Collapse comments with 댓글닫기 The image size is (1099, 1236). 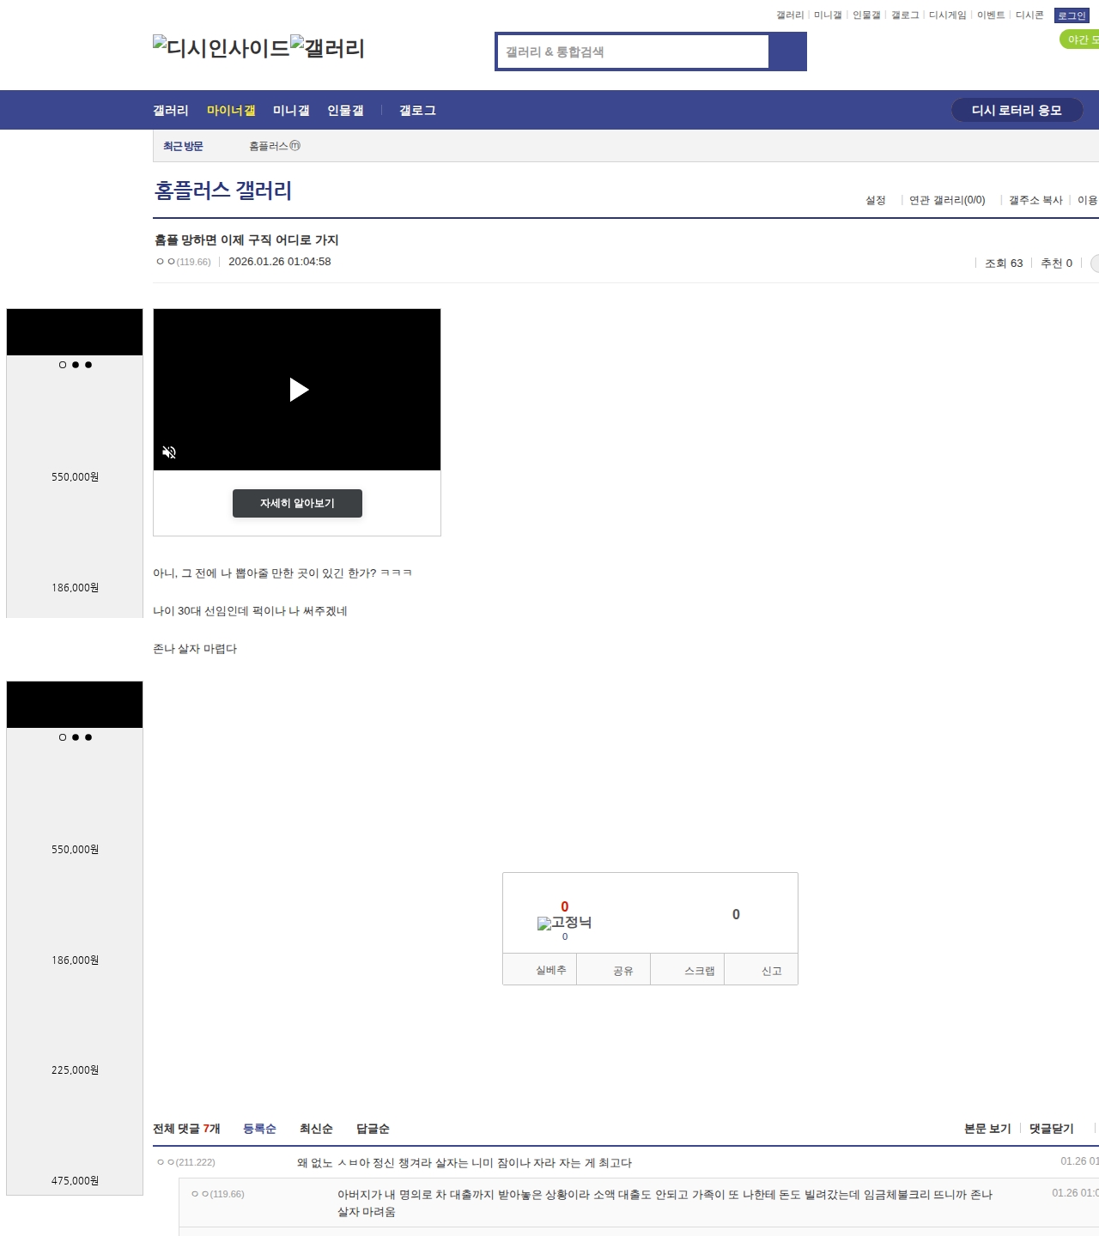point(1051,1129)
